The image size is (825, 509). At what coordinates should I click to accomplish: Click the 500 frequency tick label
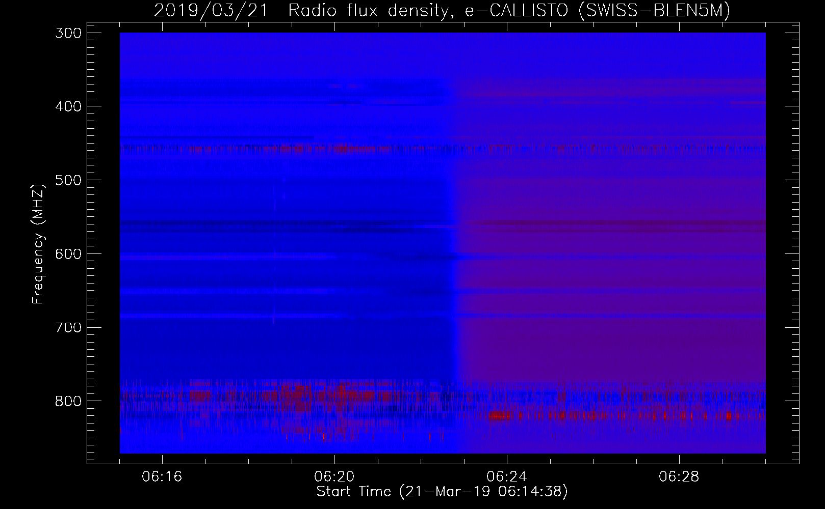[67, 180]
